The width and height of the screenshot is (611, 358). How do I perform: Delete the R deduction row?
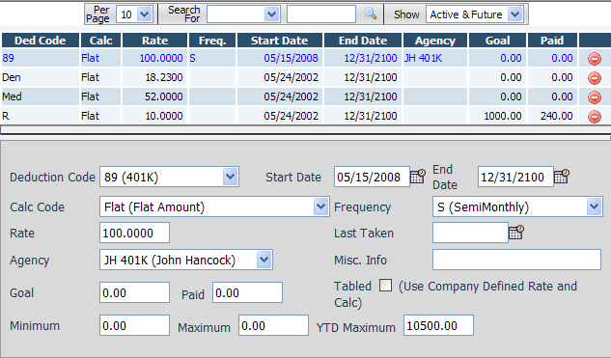pyautogui.click(x=595, y=116)
